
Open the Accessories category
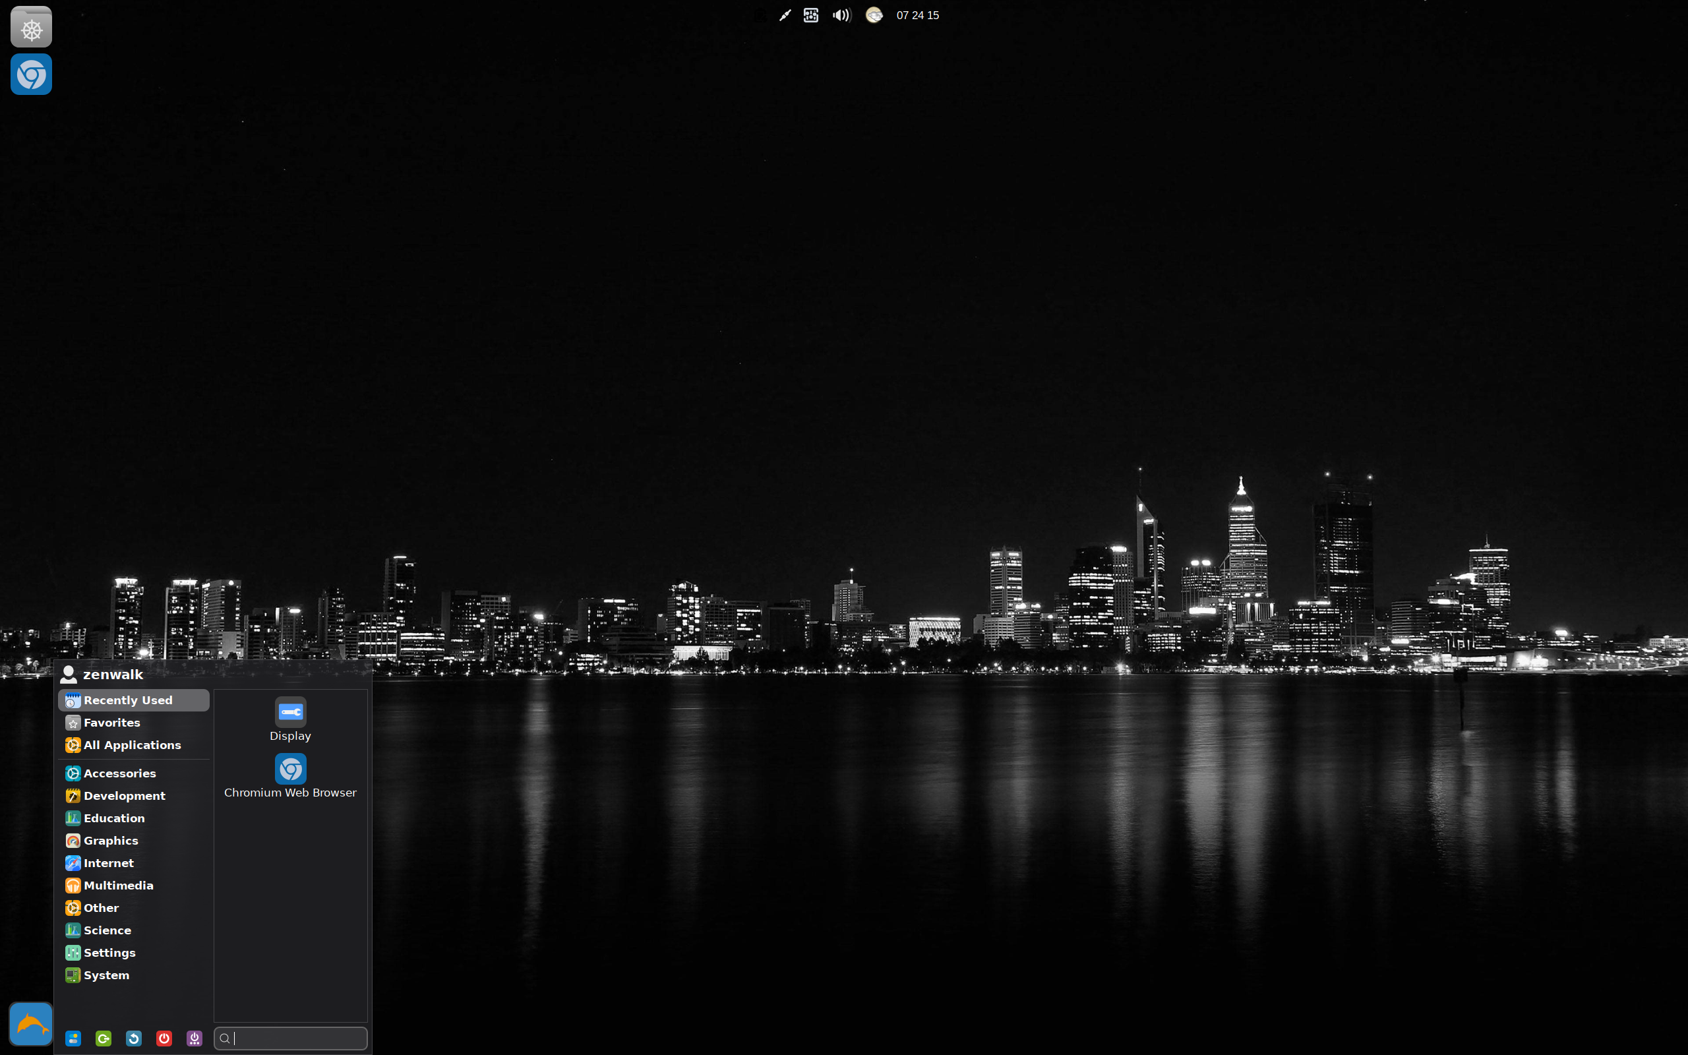coord(133,773)
